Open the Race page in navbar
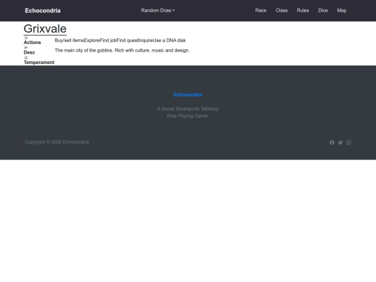Screen dimensions: 376x282 (260, 10)
